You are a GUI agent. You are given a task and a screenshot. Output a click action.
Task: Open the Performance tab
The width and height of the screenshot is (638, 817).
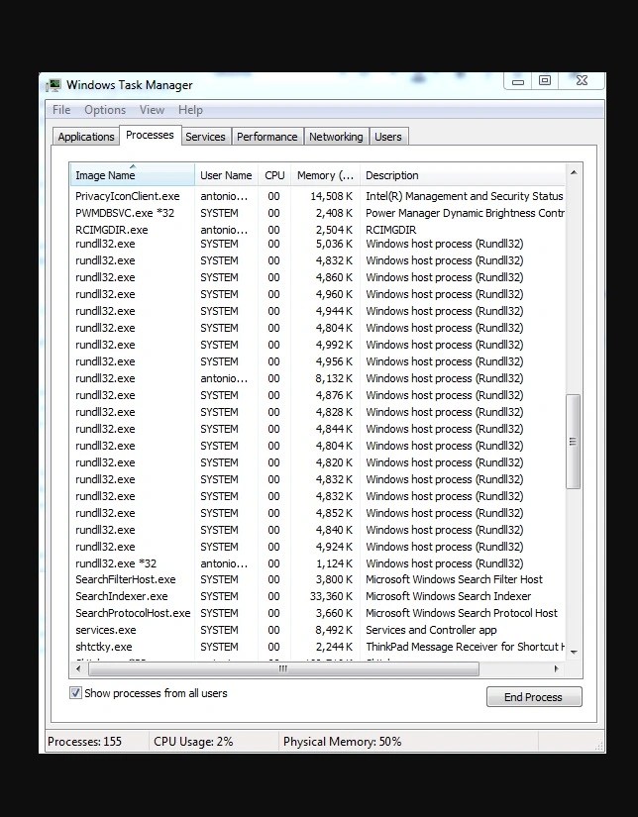266,137
